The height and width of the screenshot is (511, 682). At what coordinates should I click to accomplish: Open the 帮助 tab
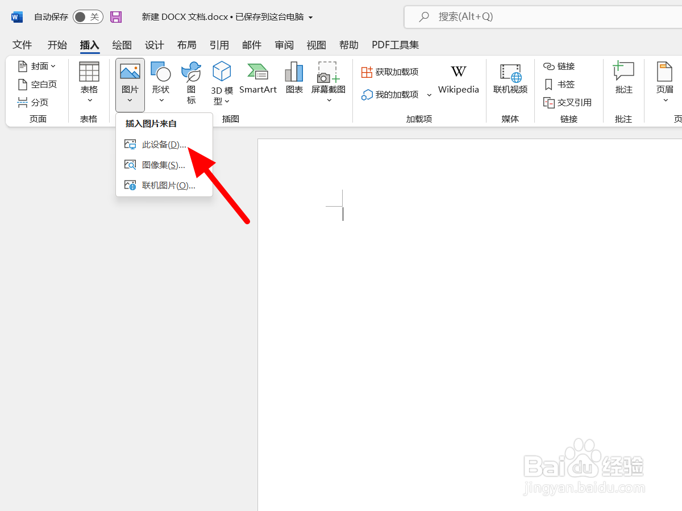pos(349,45)
